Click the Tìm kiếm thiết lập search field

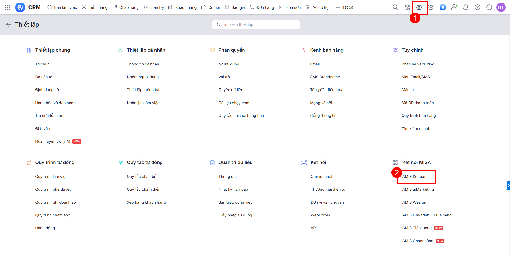[256, 24]
